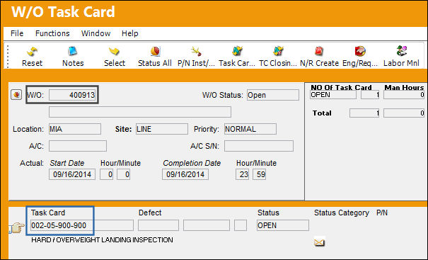Open the envelope icon under Status Category
The height and width of the screenshot is (260, 428).
(x=319, y=242)
